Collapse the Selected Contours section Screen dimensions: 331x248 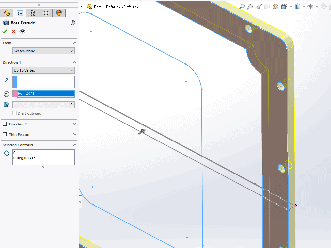tap(74, 145)
